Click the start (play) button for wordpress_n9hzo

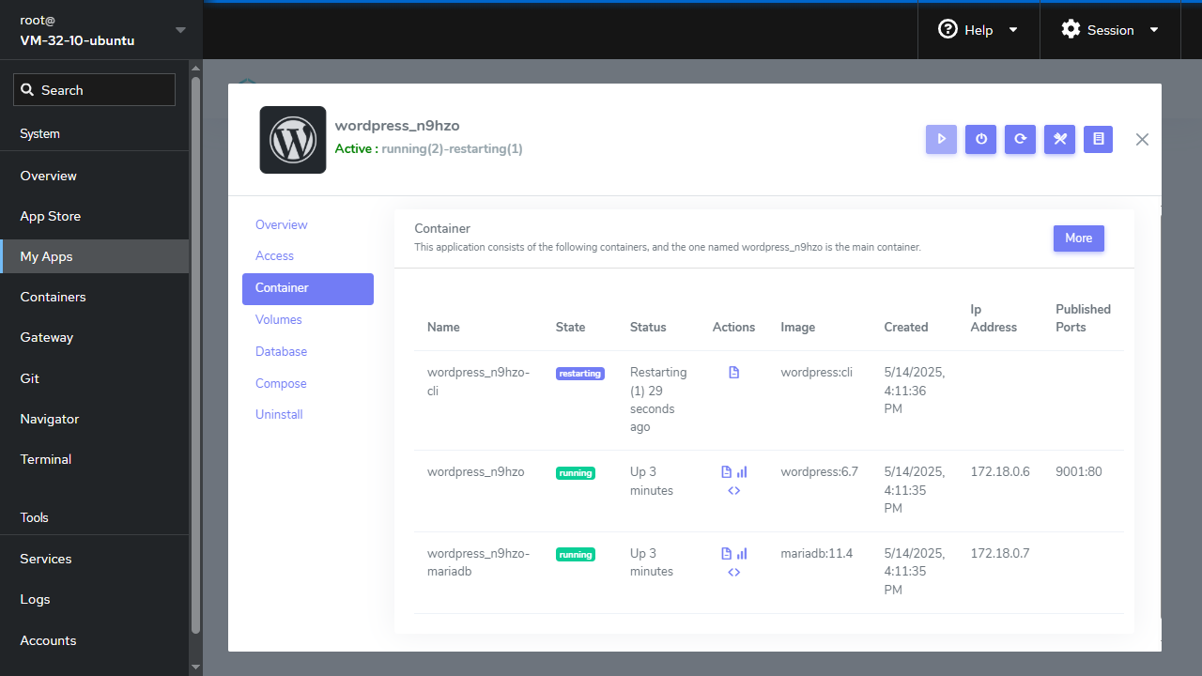[x=941, y=139]
